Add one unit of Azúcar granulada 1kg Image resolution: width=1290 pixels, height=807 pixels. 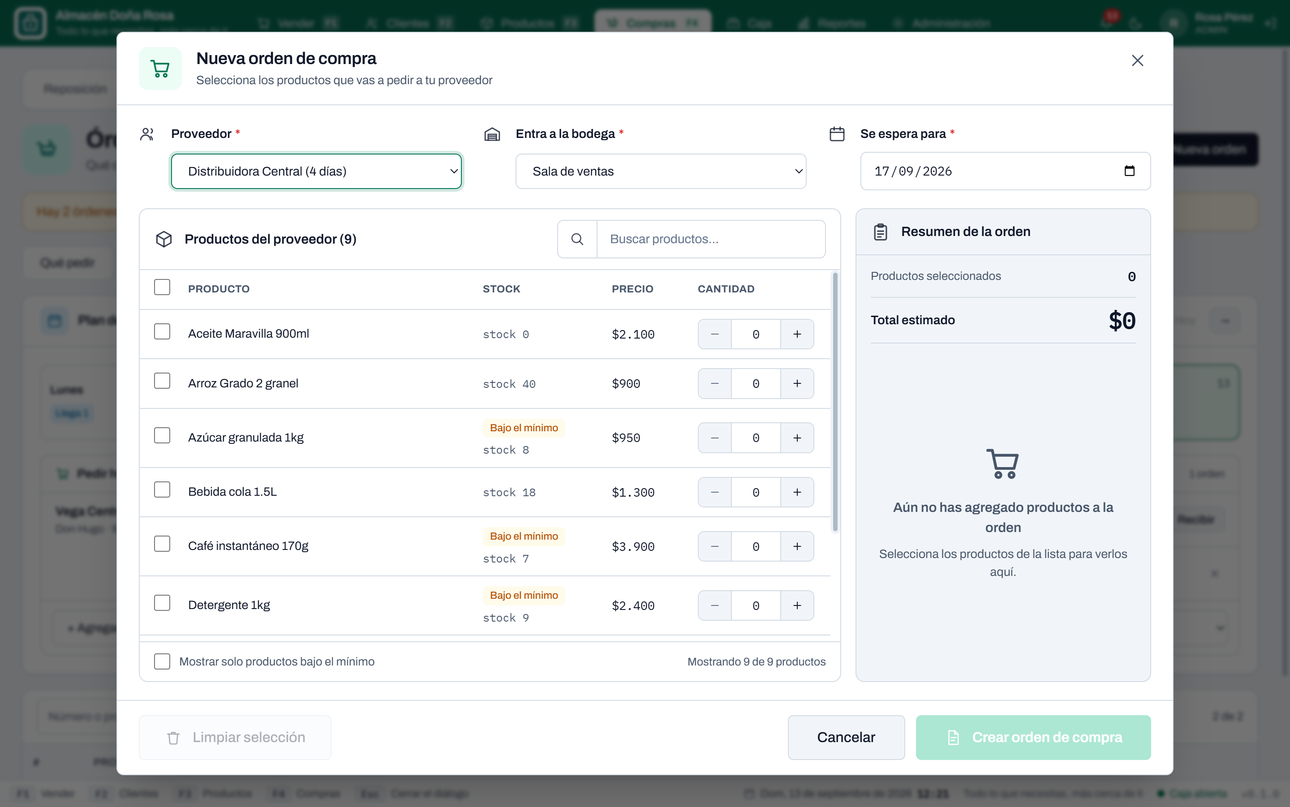point(797,438)
